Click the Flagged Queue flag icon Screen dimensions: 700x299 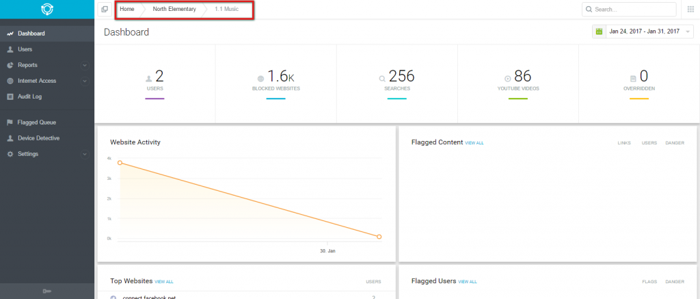tap(10, 122)
